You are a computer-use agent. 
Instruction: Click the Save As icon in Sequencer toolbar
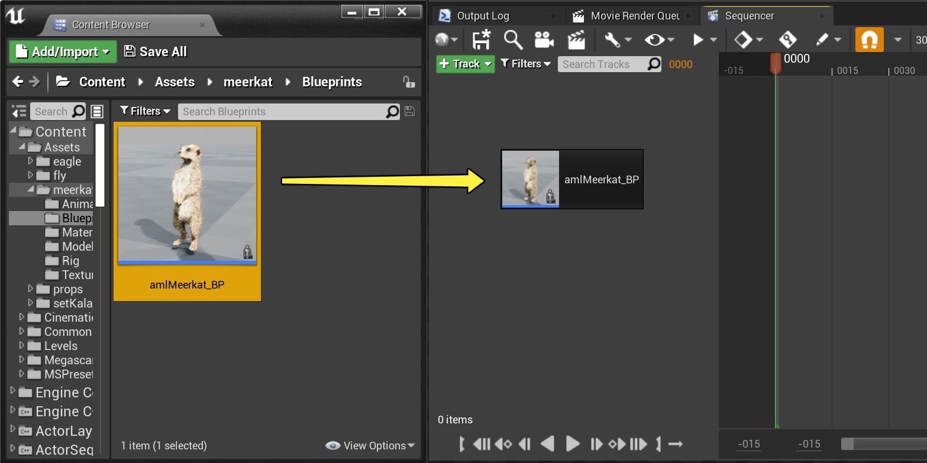pos(480,40)
